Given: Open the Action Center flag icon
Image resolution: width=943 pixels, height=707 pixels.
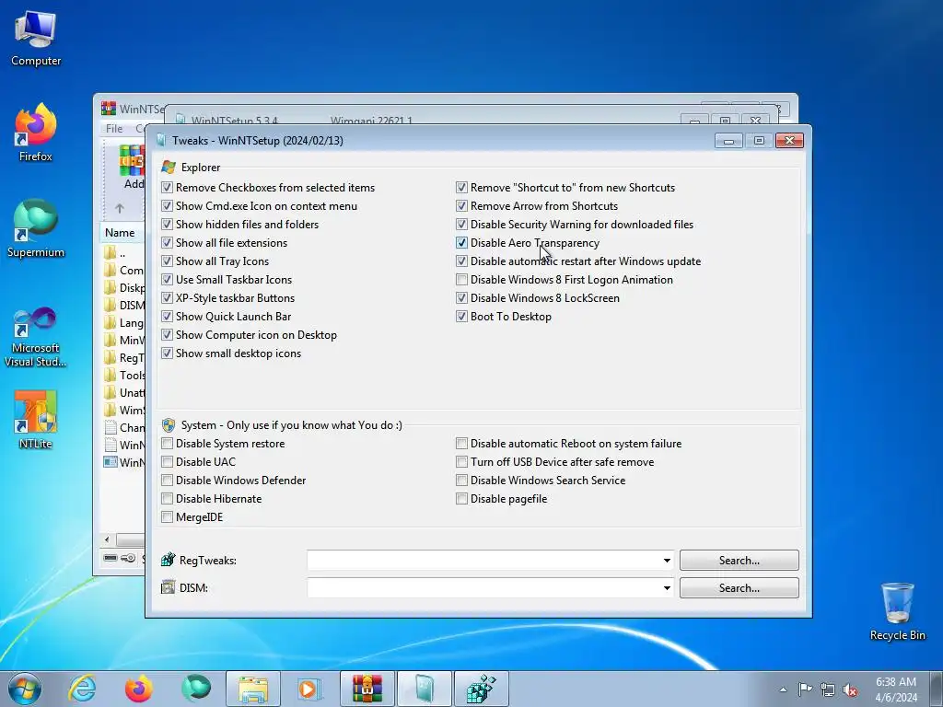Looking at the screenshot, I should click(x=805, y=690).
